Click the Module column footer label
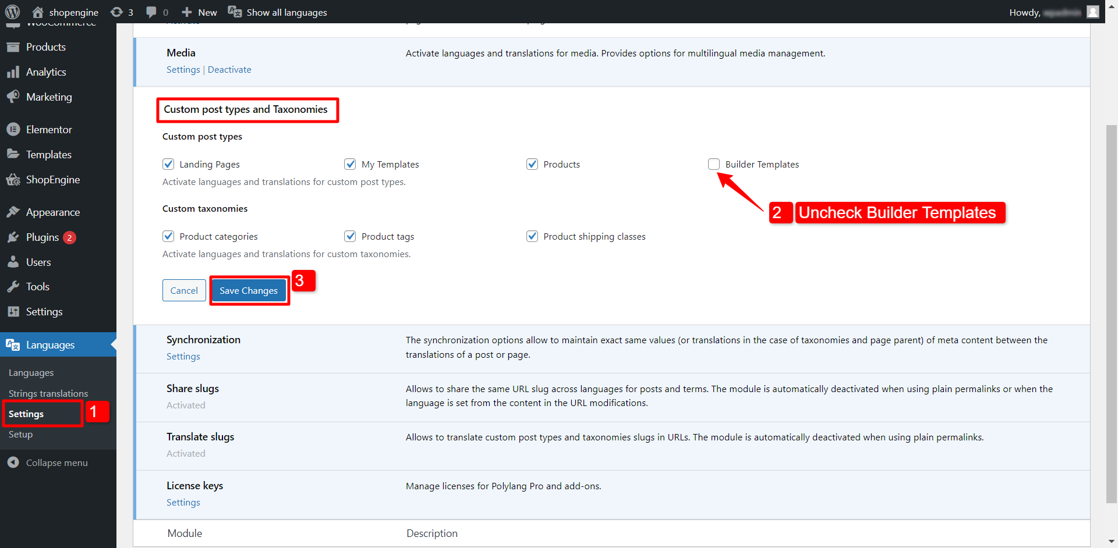 point(185,533)
